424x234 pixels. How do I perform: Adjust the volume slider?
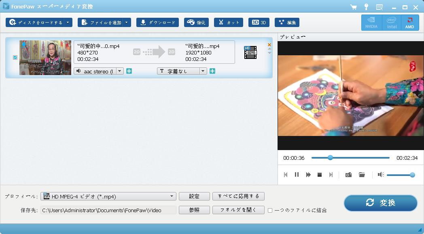(x=401, y=175)
